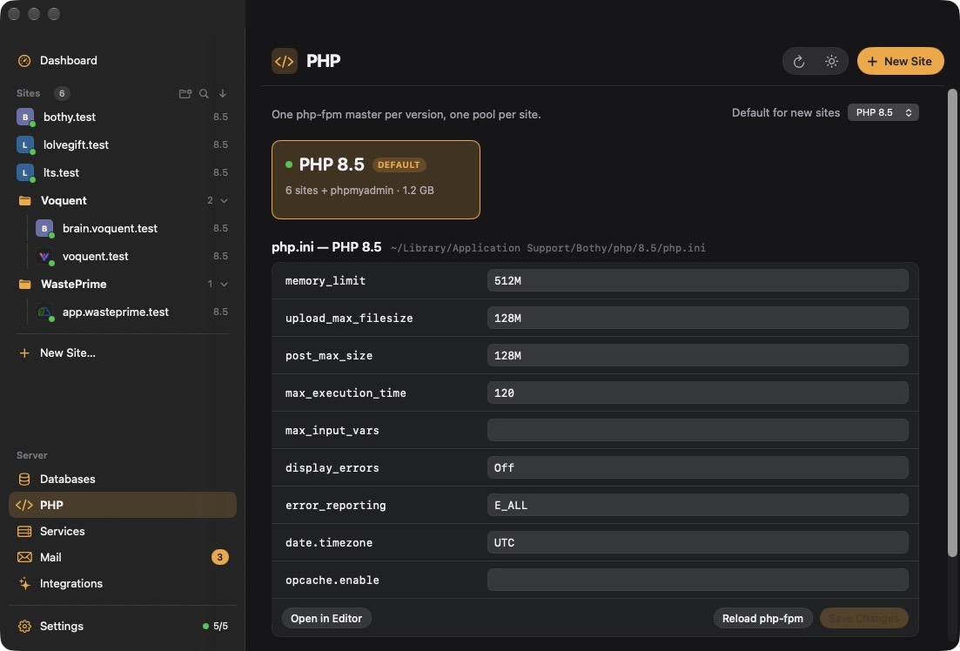This screenshot has width=960, height=651.
Task: Collapse the WastePrime folder chevron
Action: tap(224, 285)
